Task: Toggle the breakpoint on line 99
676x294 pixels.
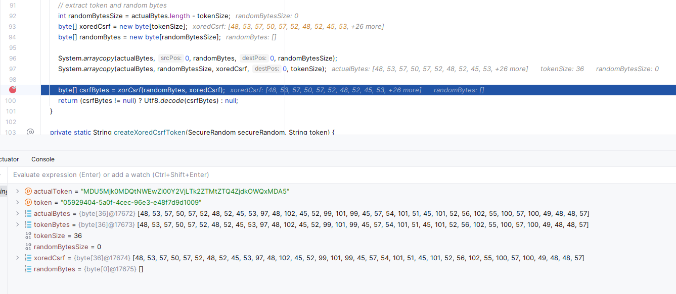Action: pyautogui.click(x=12, y=90)
